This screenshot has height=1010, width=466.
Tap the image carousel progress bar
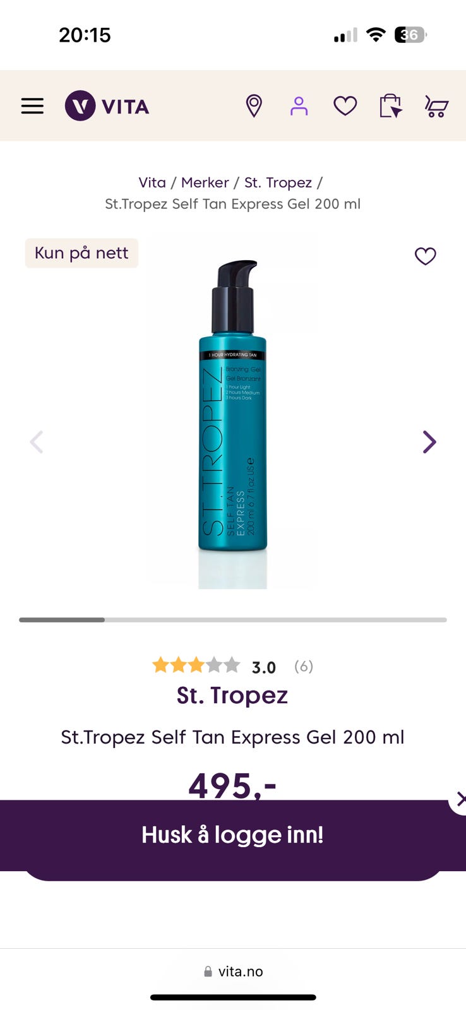coord(233,620)
